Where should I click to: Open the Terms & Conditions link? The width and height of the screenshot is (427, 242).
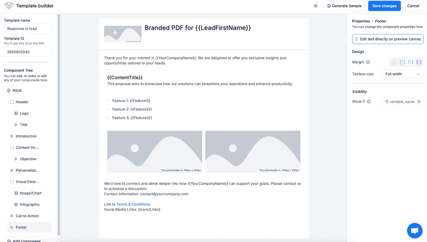[133, 204]
